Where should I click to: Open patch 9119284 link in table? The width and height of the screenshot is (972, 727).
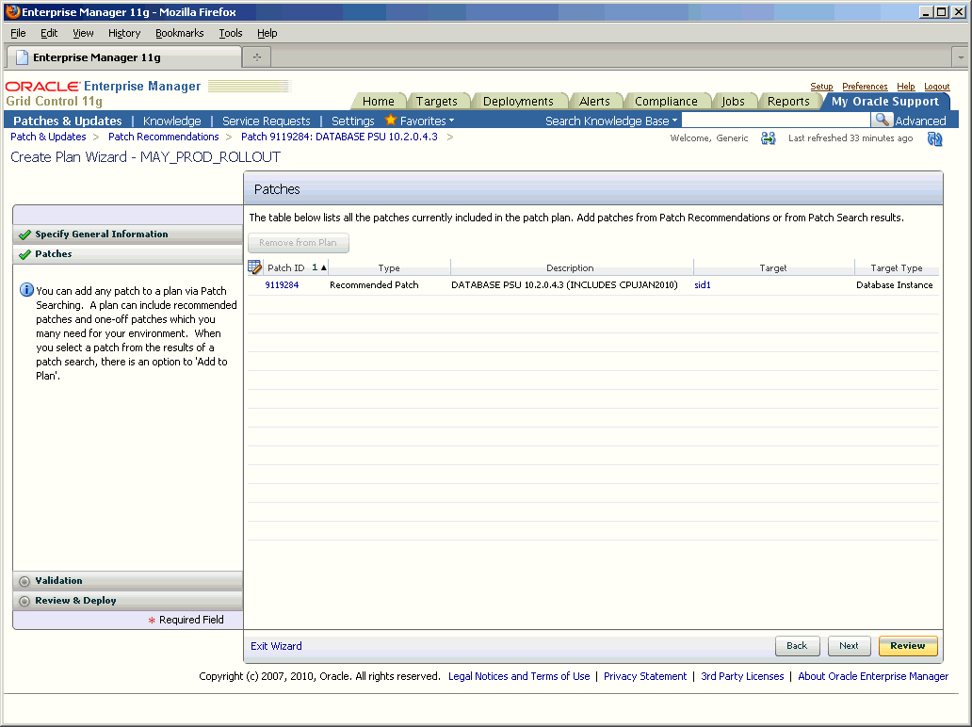click(282, 285)
